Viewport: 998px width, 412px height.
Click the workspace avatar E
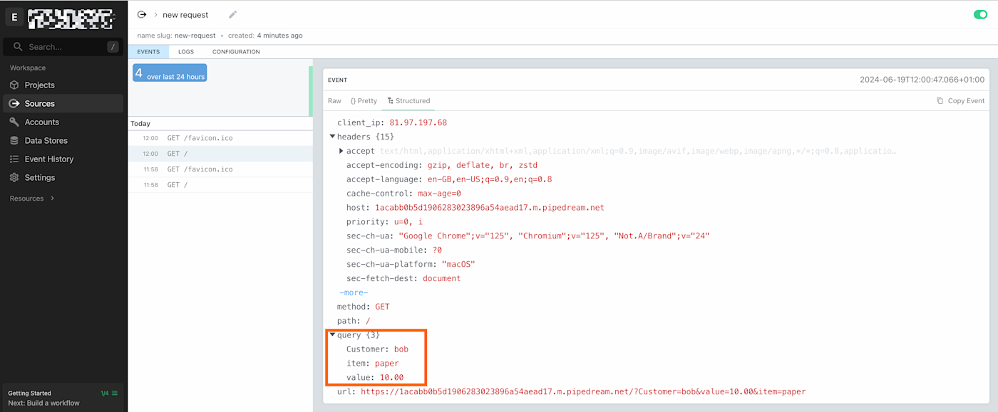click(14, 17)
